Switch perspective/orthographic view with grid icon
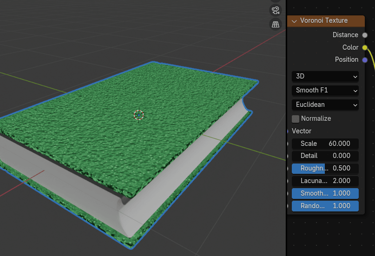This screenshot has height=256, width=375. 276,24
